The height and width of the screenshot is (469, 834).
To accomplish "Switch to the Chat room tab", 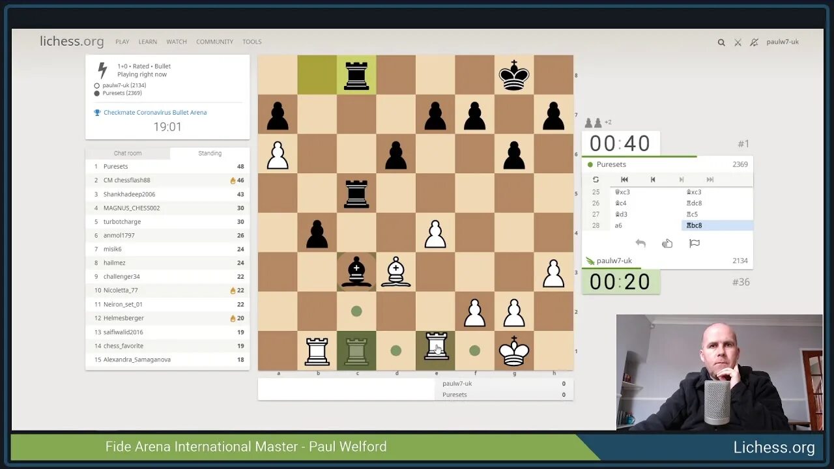I will [128, 153].
